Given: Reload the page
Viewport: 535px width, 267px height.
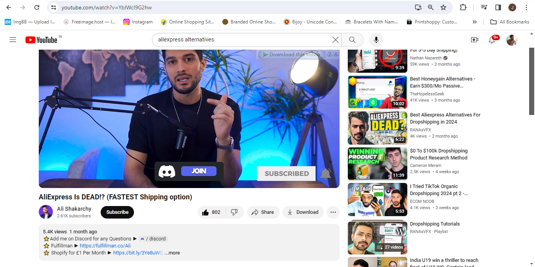Looking at the screenshot, I should 37,7.
